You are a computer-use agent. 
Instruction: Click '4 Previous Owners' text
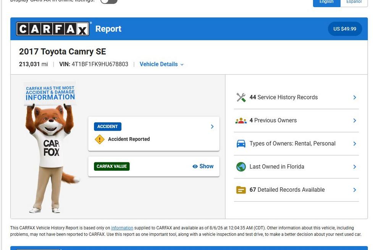click(273, 120)
